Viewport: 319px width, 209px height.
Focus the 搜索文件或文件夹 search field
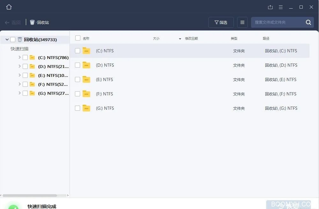(x=278, y=22)
